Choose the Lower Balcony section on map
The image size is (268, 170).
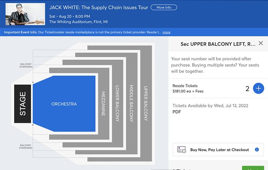[117, 104]
